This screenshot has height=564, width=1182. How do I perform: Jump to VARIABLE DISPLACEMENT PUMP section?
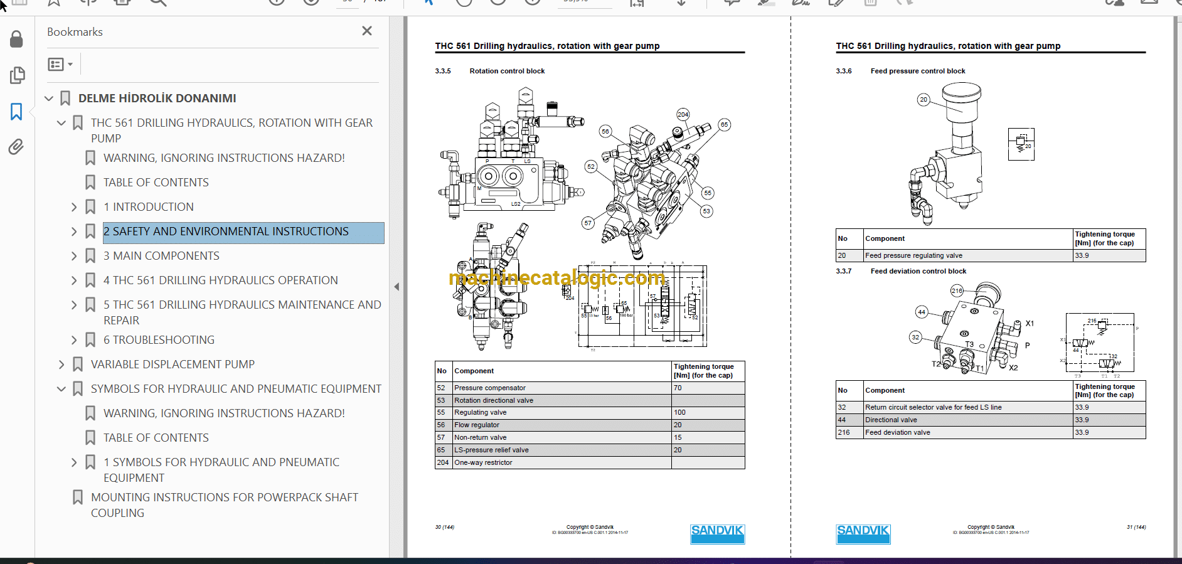coord(173,364)
